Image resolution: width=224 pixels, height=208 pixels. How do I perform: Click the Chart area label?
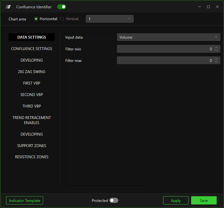click(x=17, y=19)
